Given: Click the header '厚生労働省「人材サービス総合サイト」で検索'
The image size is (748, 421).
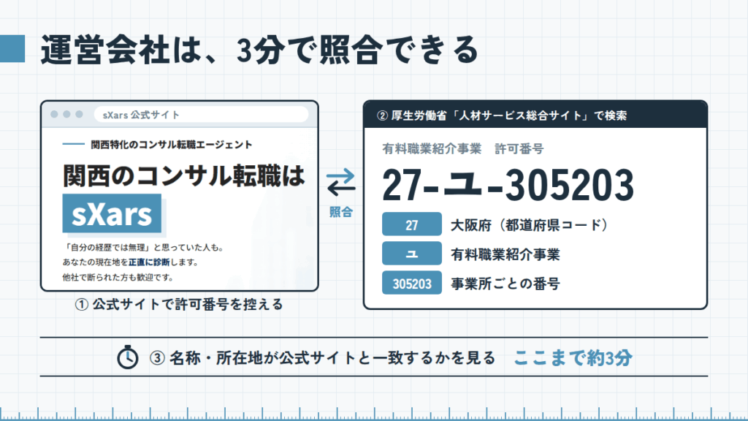Looking at the screenshot, I should point(502,115).
